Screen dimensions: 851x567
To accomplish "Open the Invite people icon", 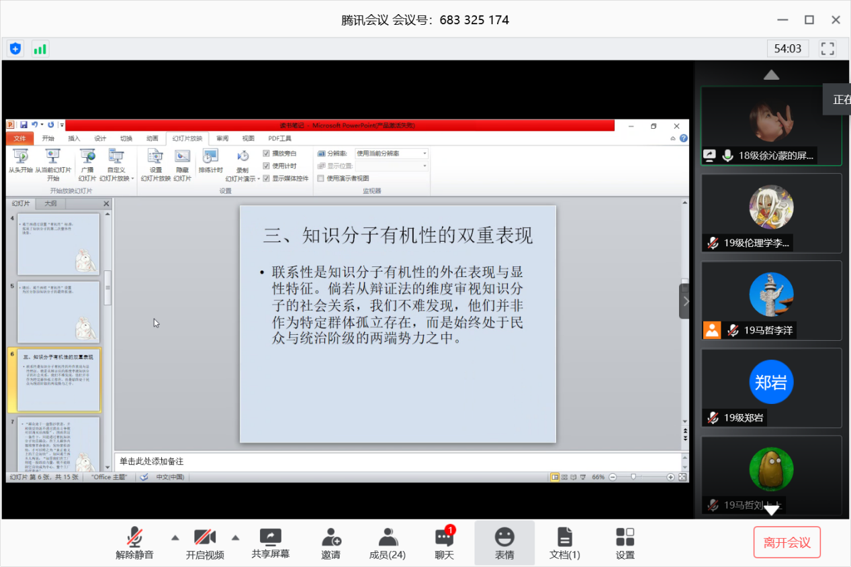I will pyautogui.click(x=330, y=537).
